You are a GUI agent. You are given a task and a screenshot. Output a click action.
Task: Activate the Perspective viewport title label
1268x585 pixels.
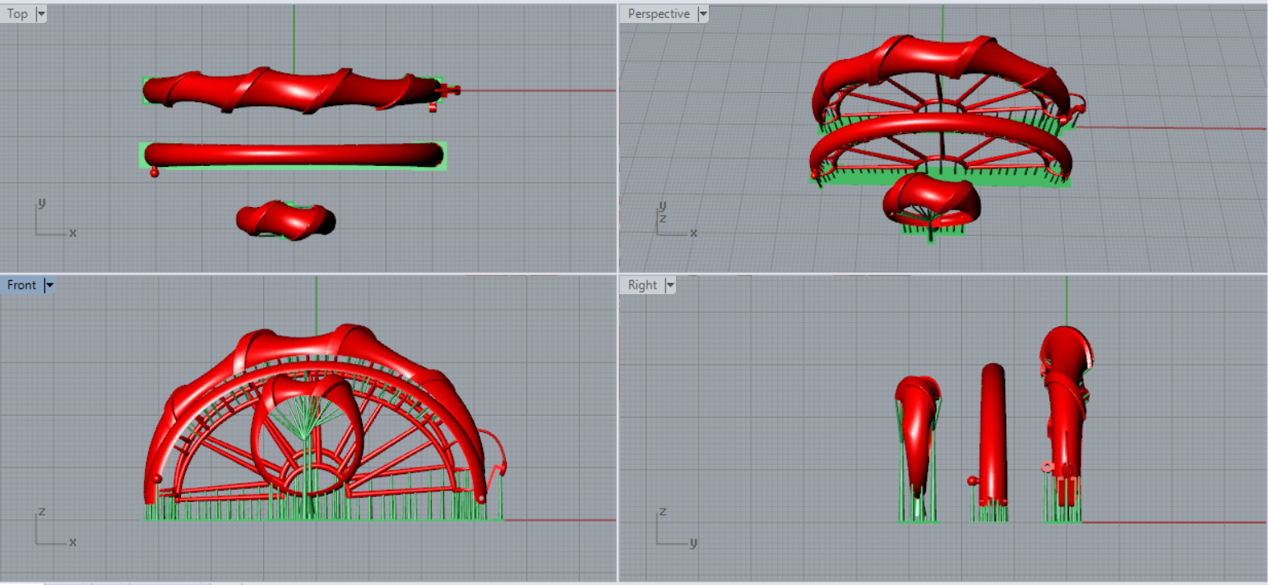659,14
